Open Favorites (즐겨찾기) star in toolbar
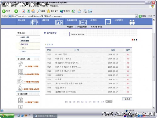The height and width of the screenshot is (118, 157). pos(48,11)
